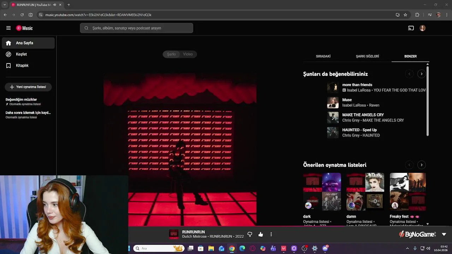452x254 pixels.
Task: Next arrow for Önerilen oynatma listeleri
Action: 421,165
